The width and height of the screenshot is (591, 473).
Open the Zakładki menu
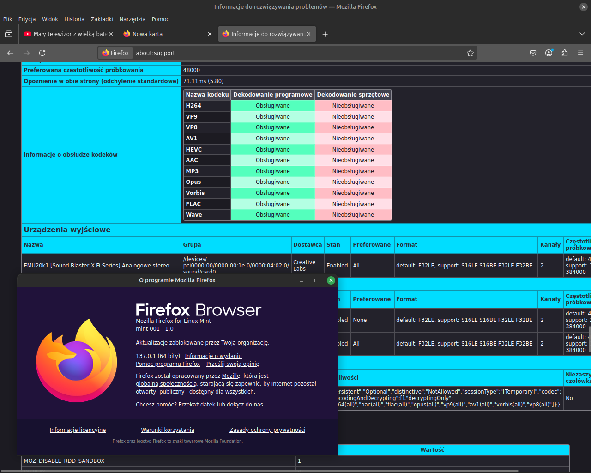coord(102,19)
